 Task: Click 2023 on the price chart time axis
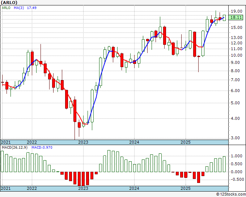(83, 142)
